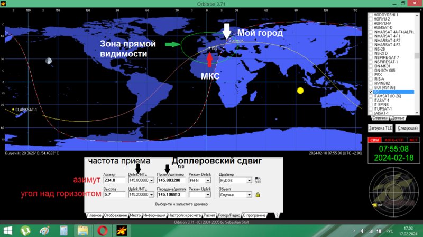Image resolution: width=423 pixels, height=237 pixels.
Task: Check the ITAMSAT (IO-26) checkbox
Action: (x=371, y=96)
